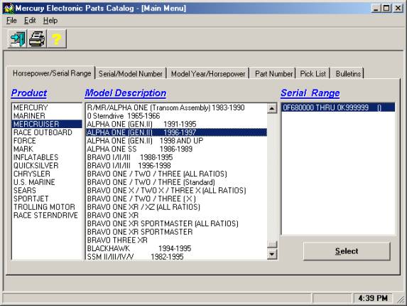Select BRAVO I/II/III 1996-1998
Image resolution: width=407 pixels, height=306 pixels.
tap(176, 166)
